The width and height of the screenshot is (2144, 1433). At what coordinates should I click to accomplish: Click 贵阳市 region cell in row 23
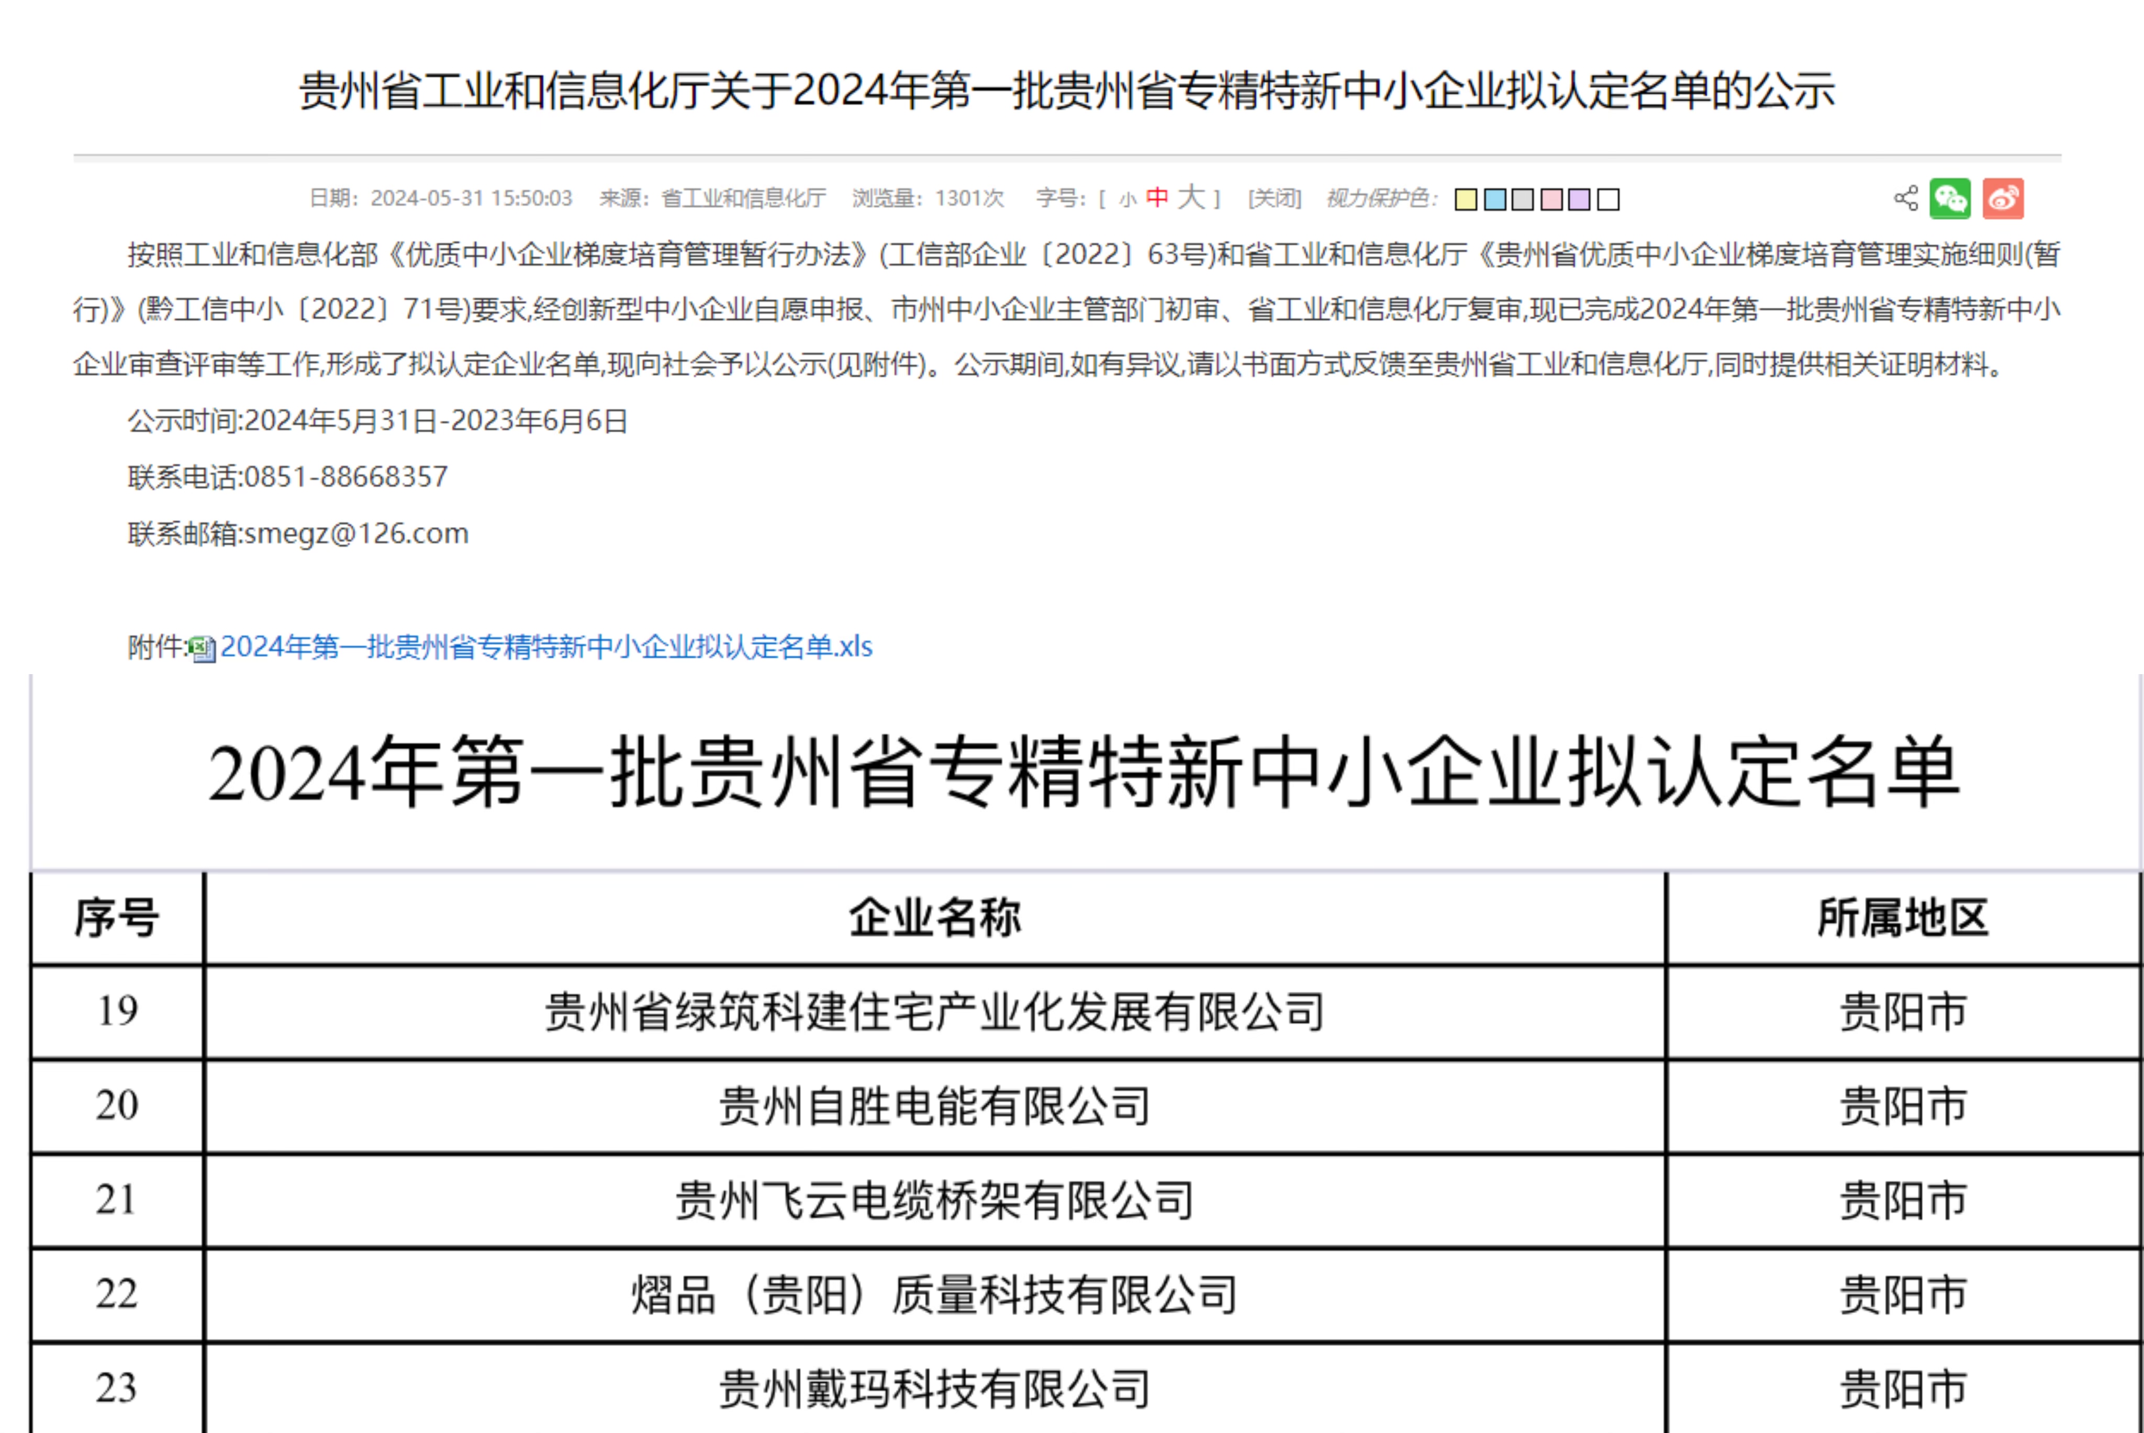tap(1904, 1389)
